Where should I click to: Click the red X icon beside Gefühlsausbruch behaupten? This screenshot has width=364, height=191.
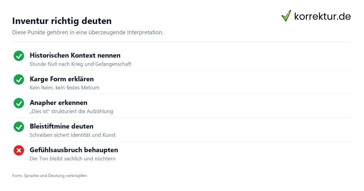coord(19,150)
